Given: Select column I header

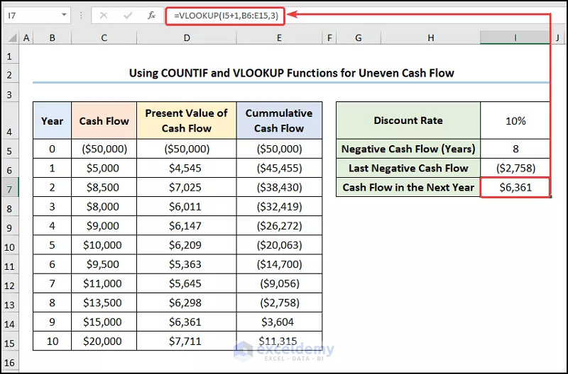Looking at the screenshot, I should click(x=515, y=38).
